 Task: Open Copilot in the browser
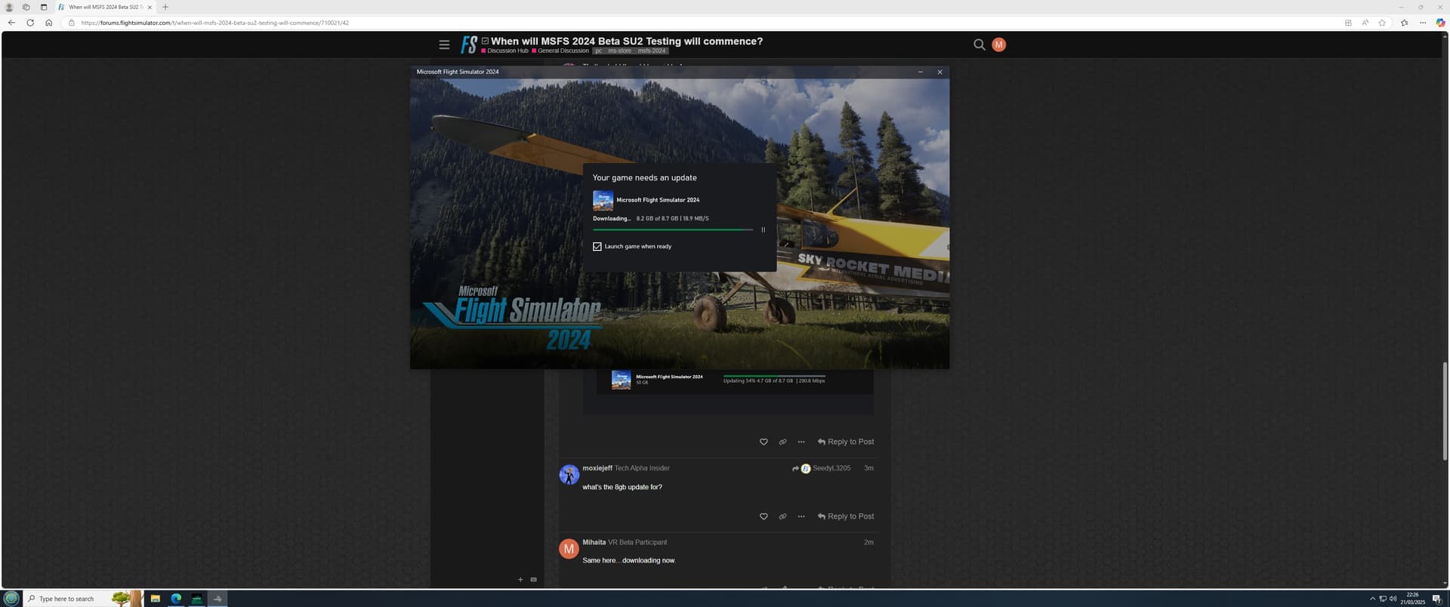tap(1440, 23)
